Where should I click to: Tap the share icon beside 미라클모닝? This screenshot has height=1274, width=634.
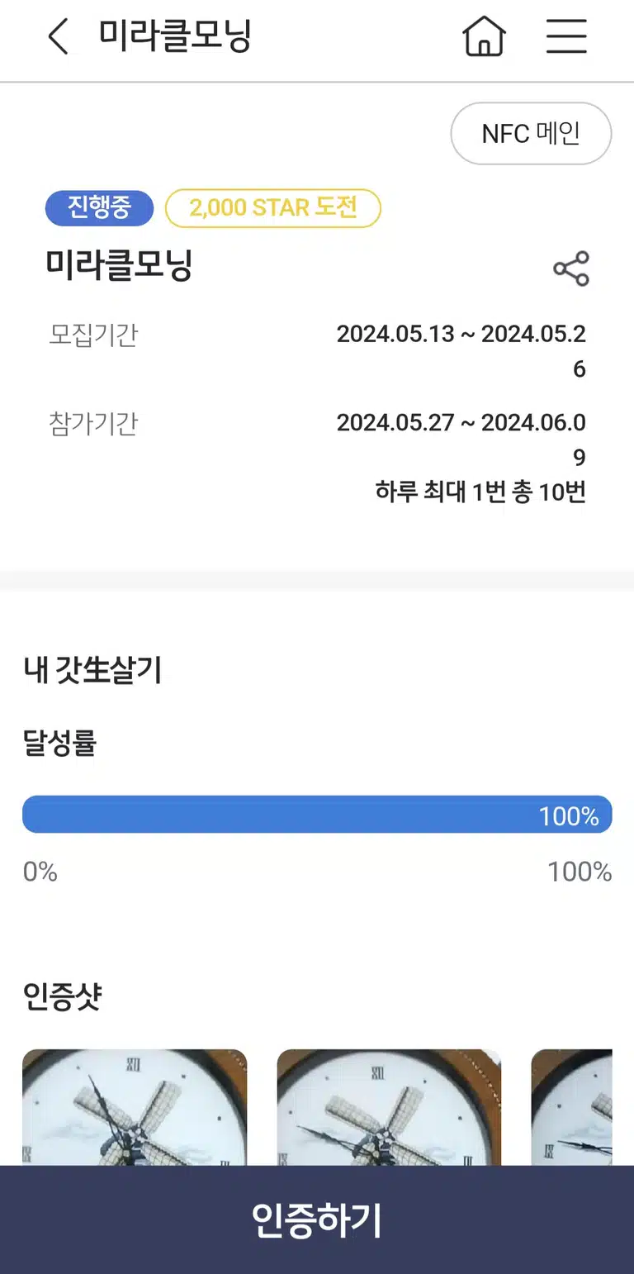[x=571, y=269]
